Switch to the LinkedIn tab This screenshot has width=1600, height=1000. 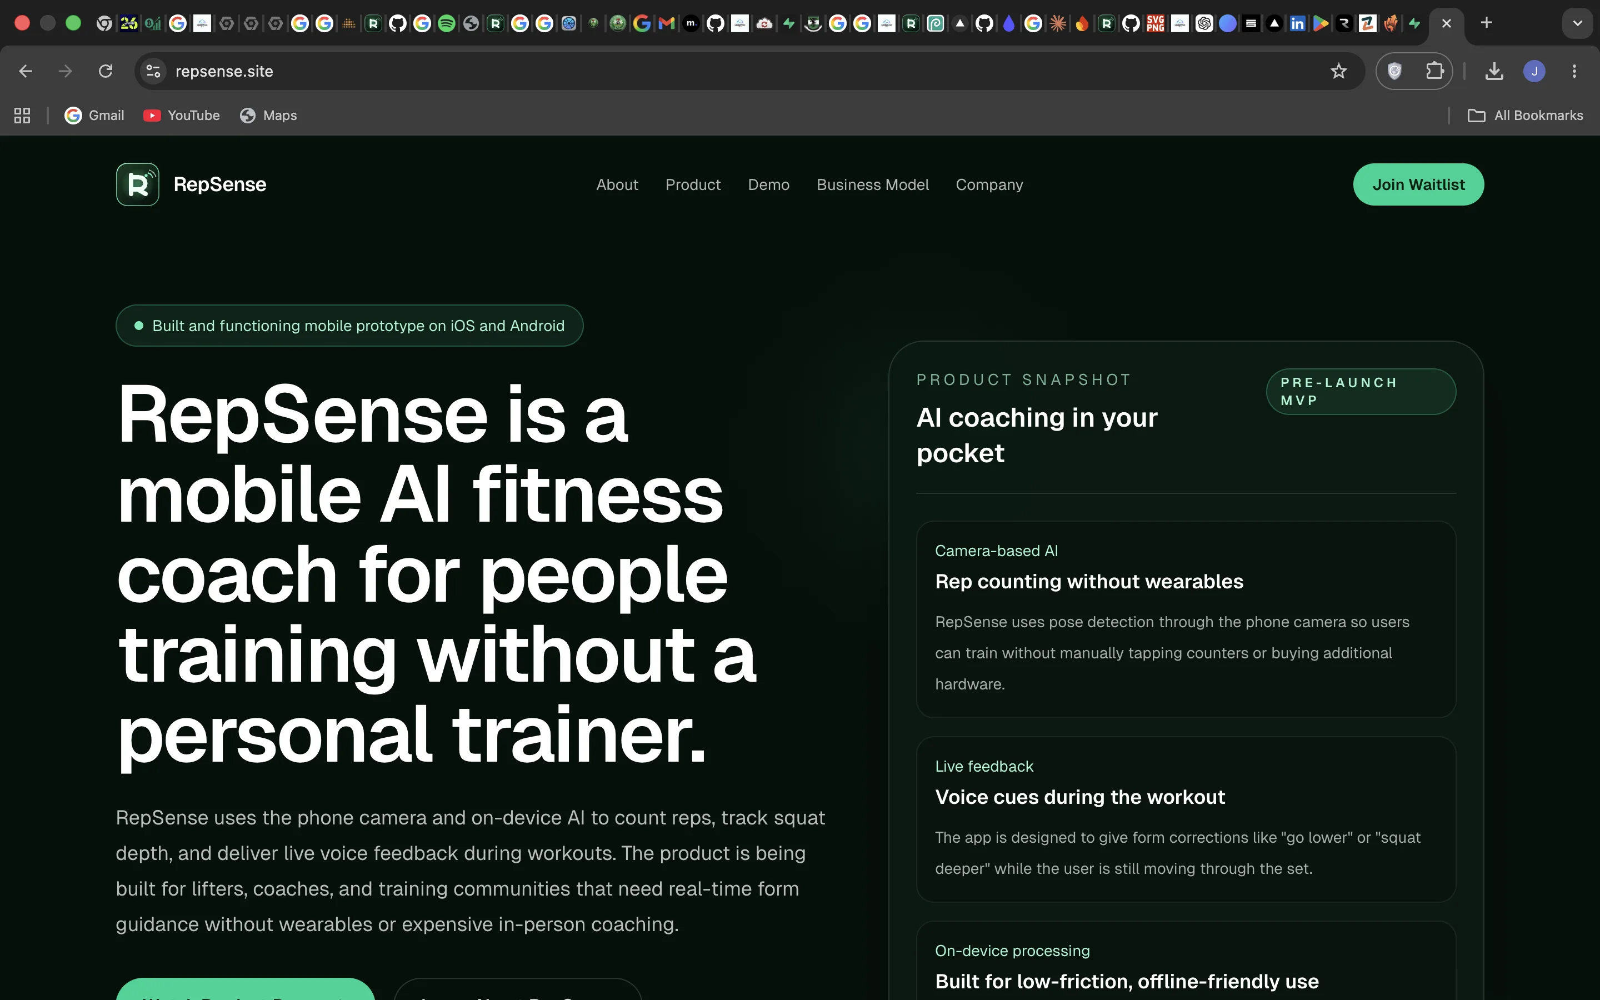click(x=1297, y=24)
